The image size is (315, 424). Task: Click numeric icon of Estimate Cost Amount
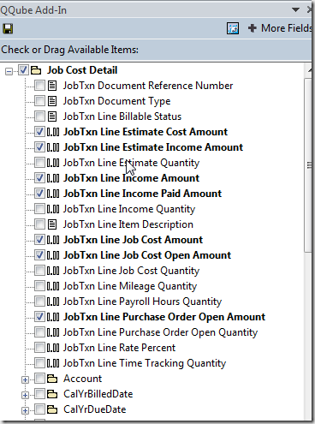tap(53, 132)
